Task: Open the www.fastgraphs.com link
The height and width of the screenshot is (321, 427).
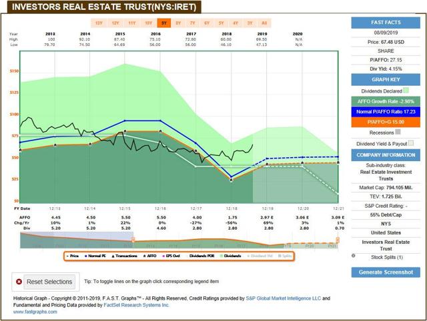Action: 35,312
